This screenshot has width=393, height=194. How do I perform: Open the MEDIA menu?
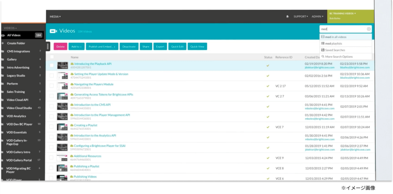point(55,16)
